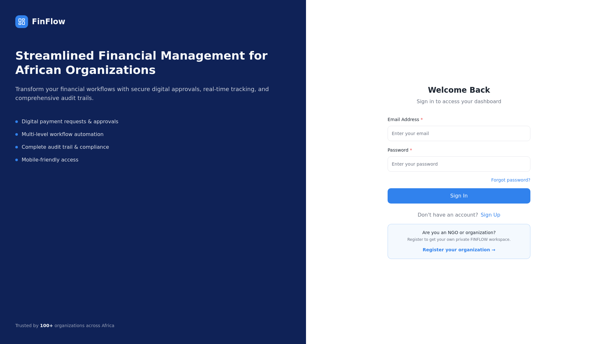The width and height of the screenshot is (612, 344).
Task: Click the Welcome Back heading
Action: (459, 90)
